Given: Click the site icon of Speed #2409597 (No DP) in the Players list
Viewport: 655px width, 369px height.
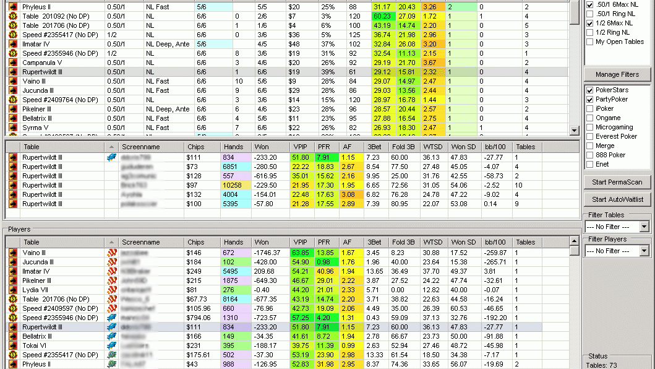Looking at the screenshot, I should [13, 309].
